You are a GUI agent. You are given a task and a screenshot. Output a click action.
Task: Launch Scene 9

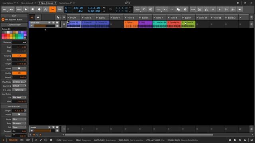[183, 17]
